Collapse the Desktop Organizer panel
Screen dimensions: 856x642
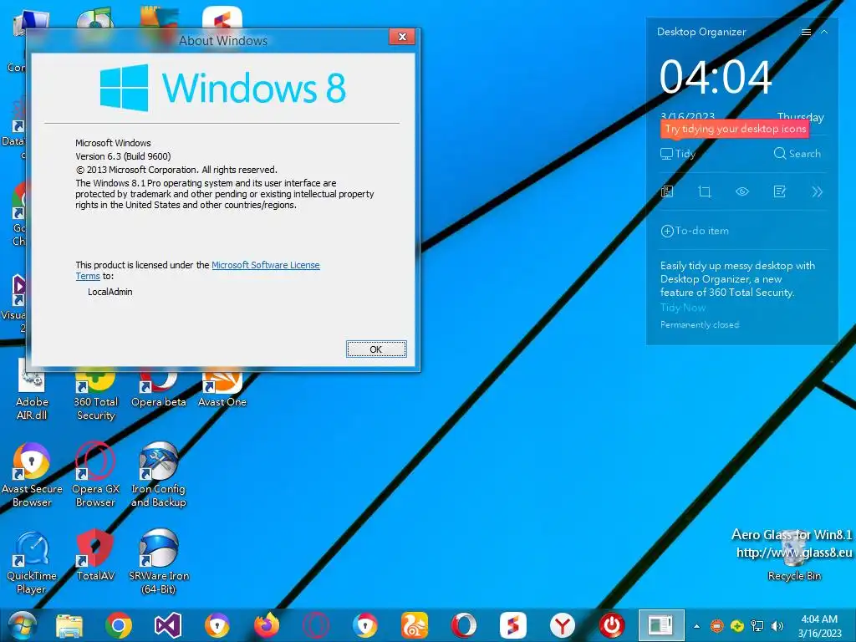click(x=824, y=33)
